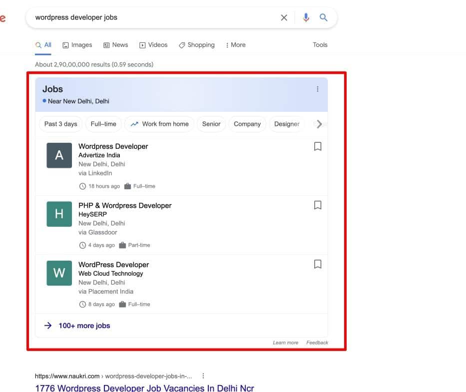Bookmark the Advertize India Wordpress Developer job
The height and width of the screenshot is (392, 466).
point(318,146)
